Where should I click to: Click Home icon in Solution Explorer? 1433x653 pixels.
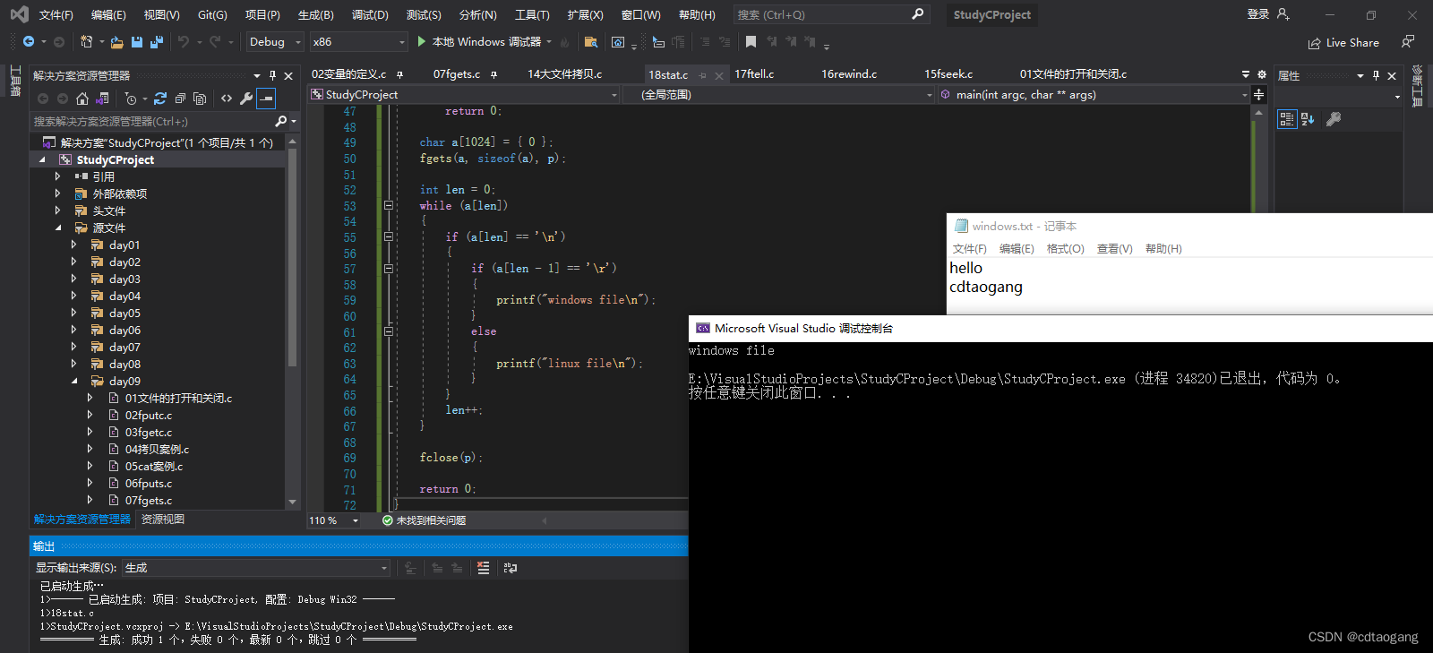[82, 99]
